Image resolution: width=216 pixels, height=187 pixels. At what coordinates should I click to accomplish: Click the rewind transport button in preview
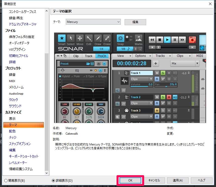[x=152, y=40]
